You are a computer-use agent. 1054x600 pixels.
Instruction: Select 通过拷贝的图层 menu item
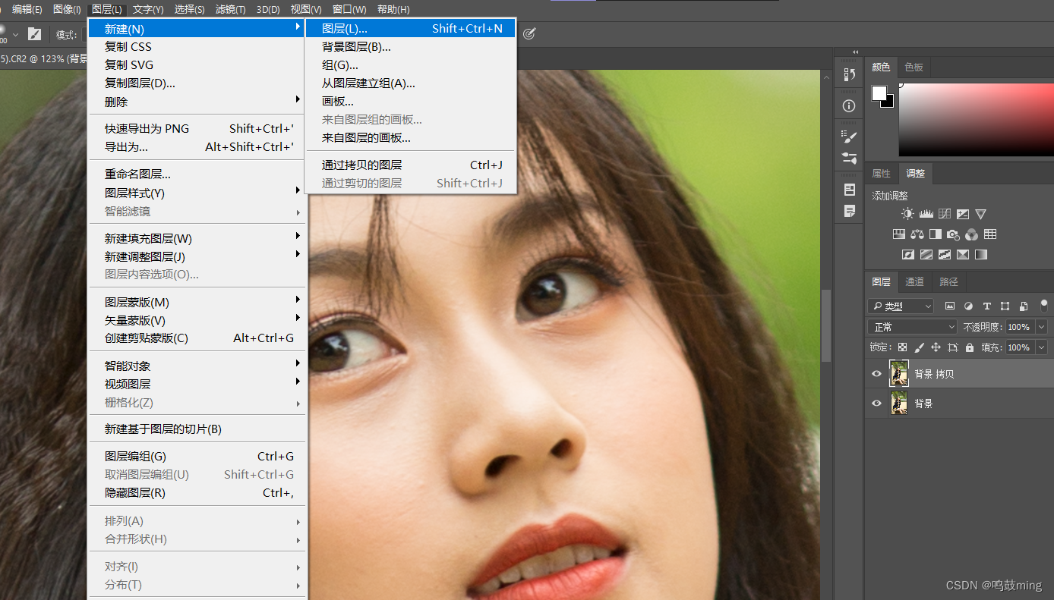click(410, 165)
